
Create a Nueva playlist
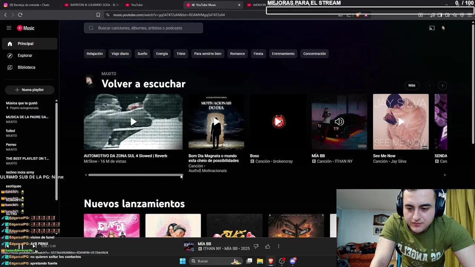(29, 90)
